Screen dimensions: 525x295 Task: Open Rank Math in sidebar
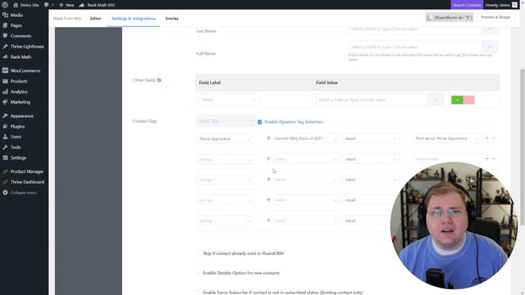[x=21, y=57]
